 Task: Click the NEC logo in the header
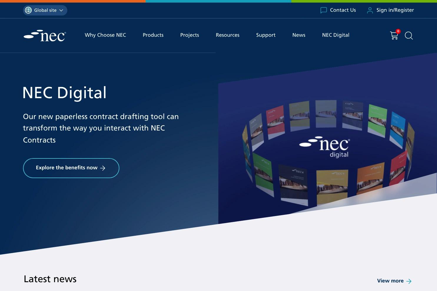45,36
